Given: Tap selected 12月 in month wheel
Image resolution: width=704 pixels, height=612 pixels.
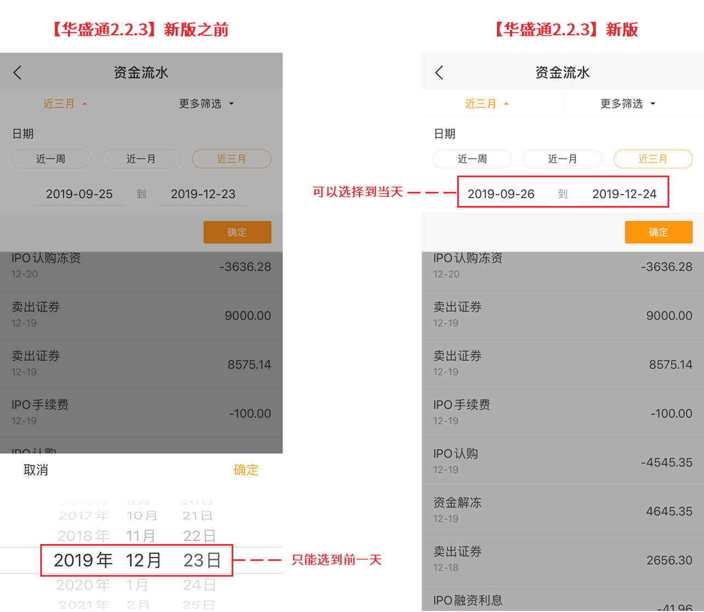Looking at the screenshot, I should (x=144, y=560).
